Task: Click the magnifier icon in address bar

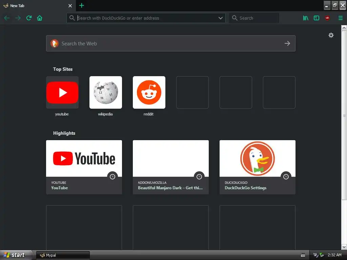Action: click(72, 18)
